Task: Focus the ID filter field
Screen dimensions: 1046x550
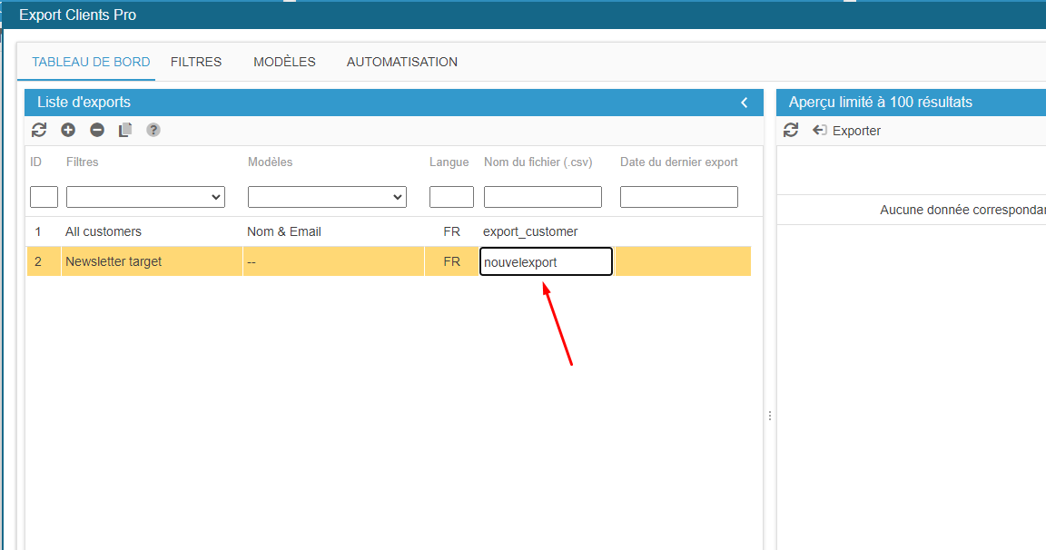Action: coord(44,197)
